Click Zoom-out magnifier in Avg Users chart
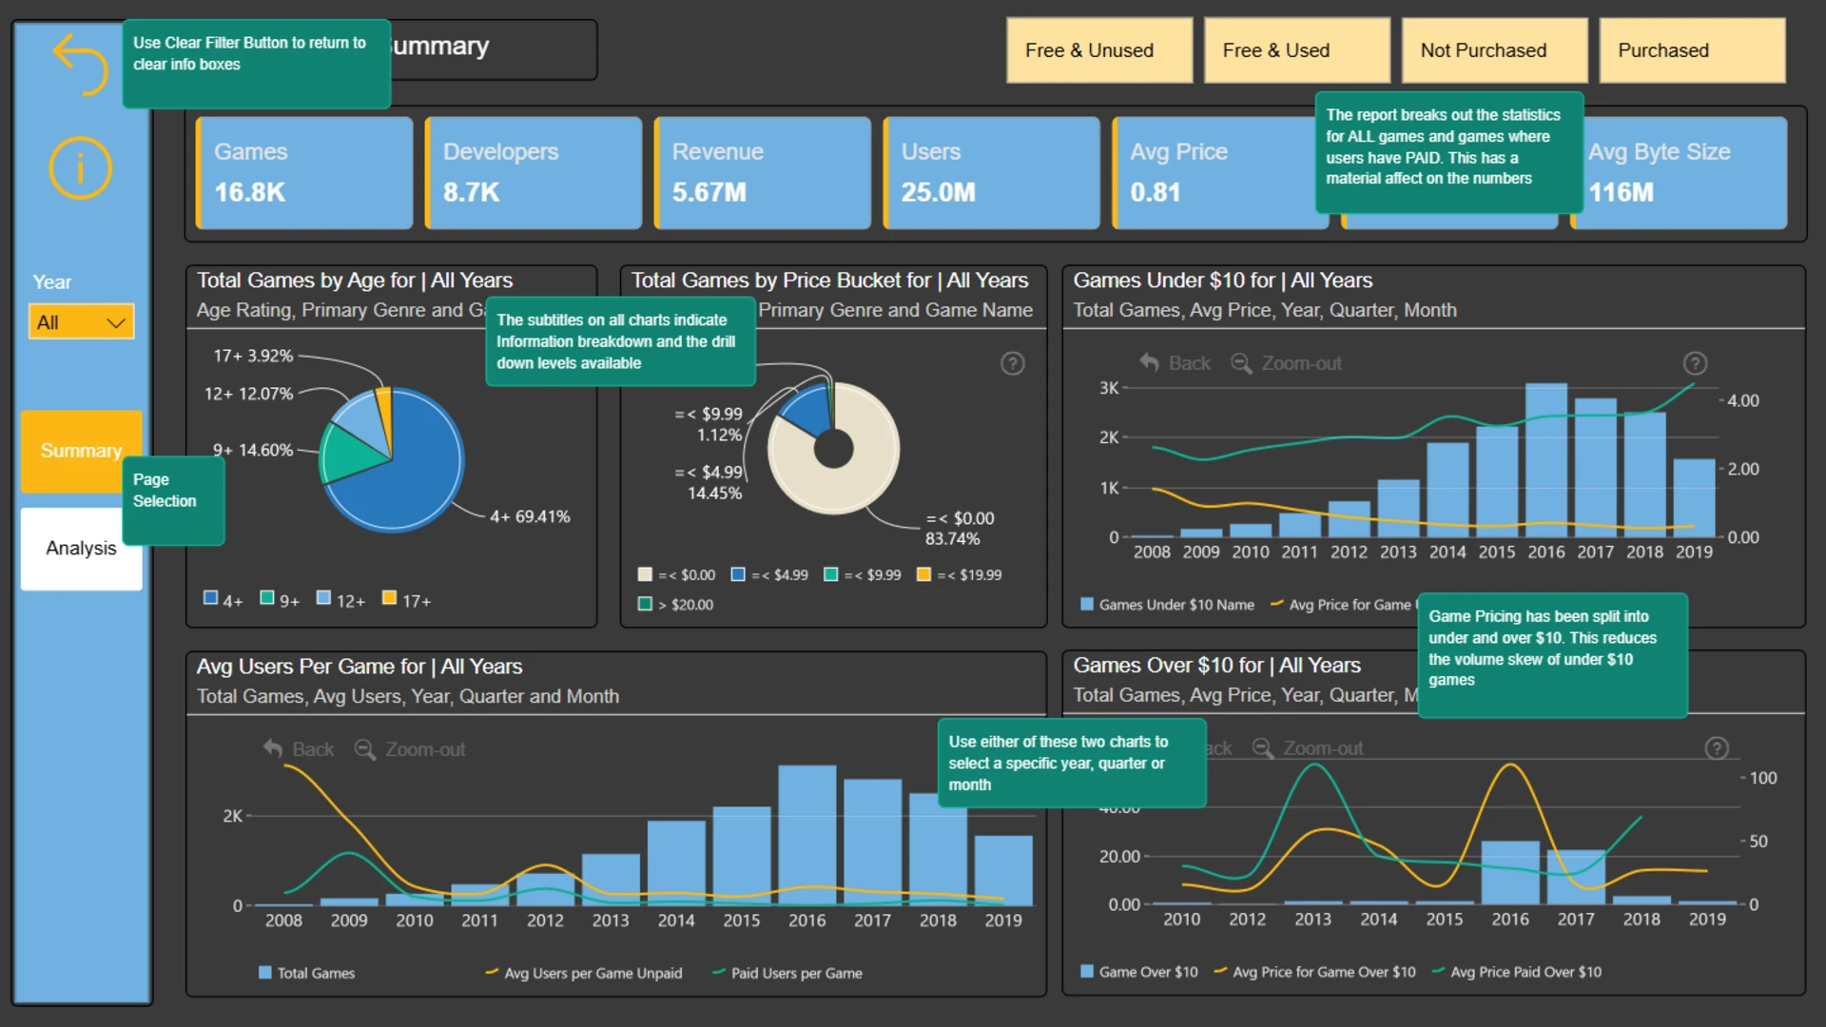This screenshot has width=1826, height=1027. pos(364,749)
